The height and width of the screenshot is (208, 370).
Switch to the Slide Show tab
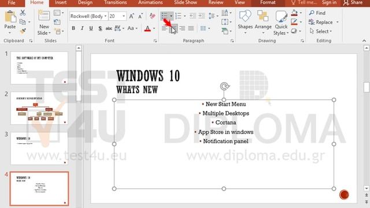[186, 2]
